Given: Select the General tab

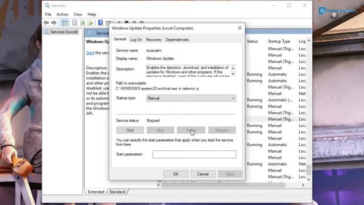Looking at the screenshot, I should coord(120,39).
